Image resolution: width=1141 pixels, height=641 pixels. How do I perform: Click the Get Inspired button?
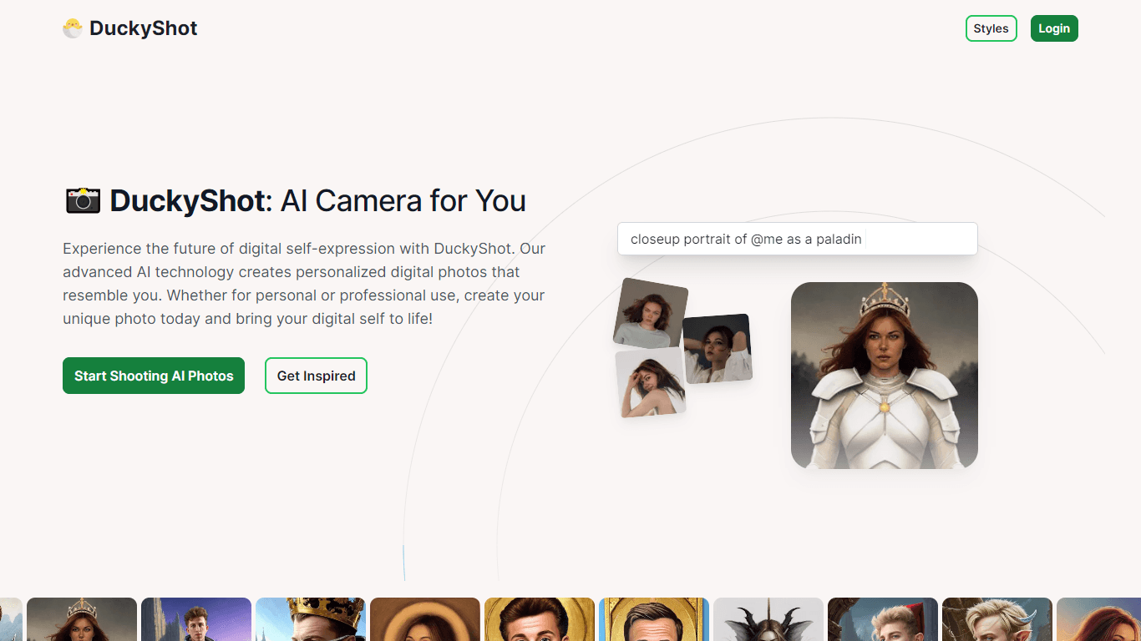316,376
